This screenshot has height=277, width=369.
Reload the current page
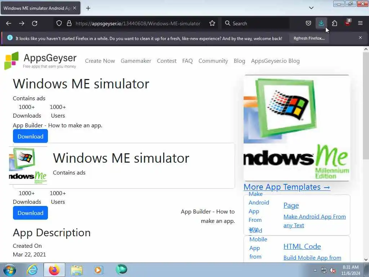pyautogui.click(x=35, y=23)
